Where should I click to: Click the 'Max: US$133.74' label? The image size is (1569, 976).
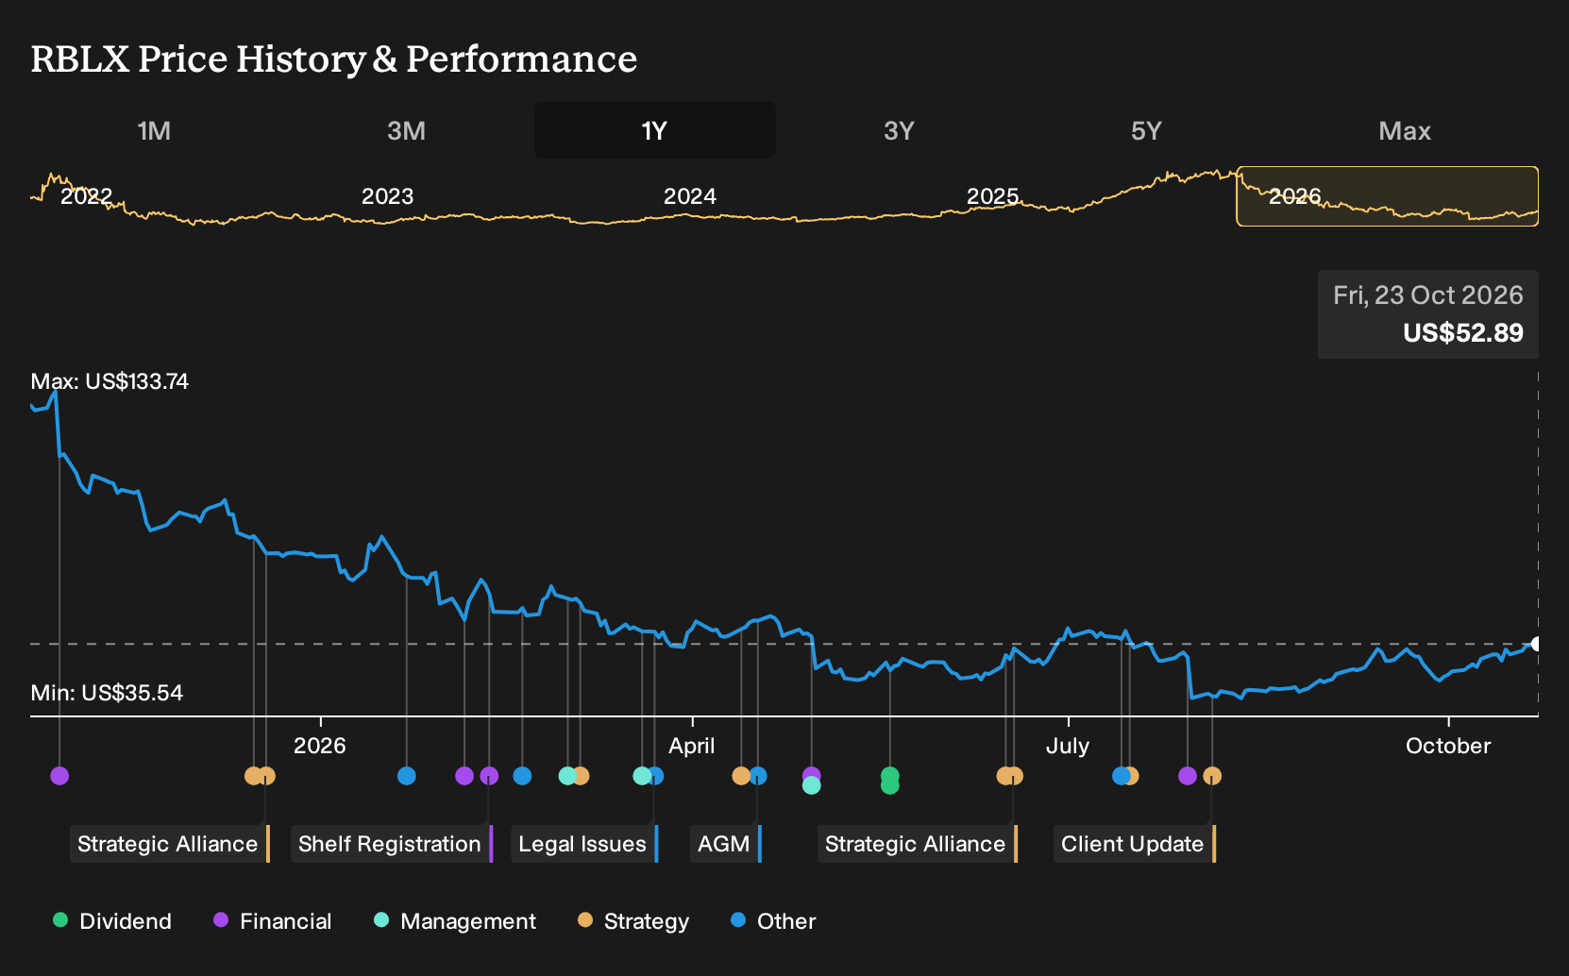(x=110, y=381)
